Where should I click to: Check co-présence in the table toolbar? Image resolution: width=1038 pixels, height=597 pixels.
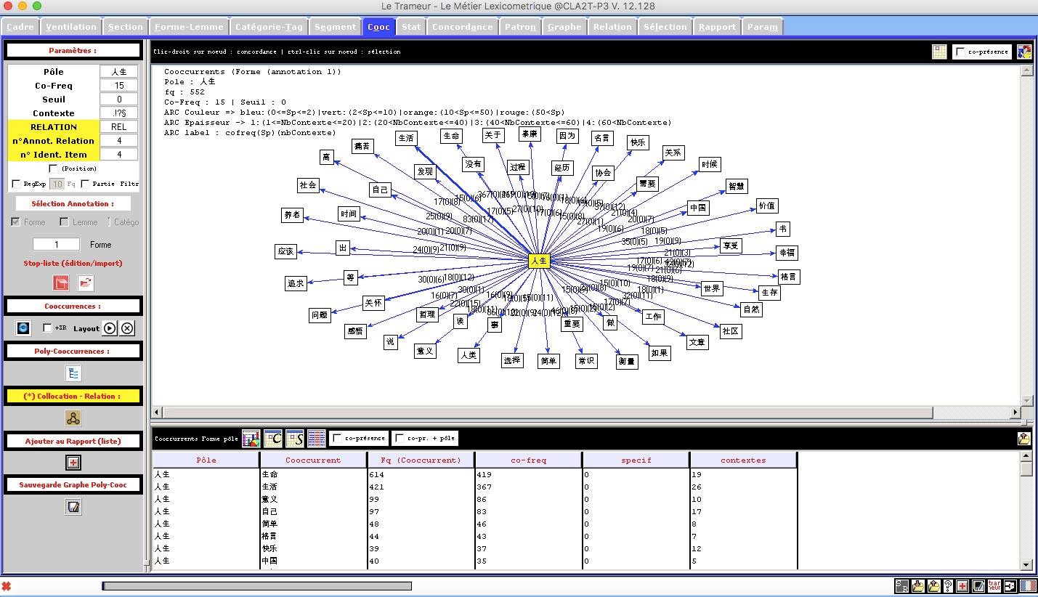337,438
